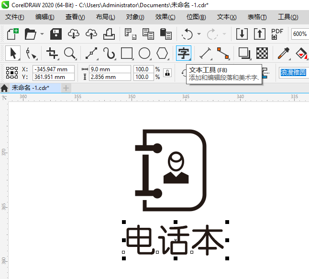This screenshot has width=309, height=279.
Task: Open the 工具(O) menu
Action: [288, 17]
